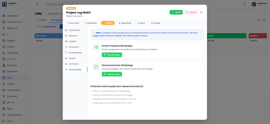Click the StaxPro logo
The height and width of the screenshot is (124, 270).
(4, 4)
